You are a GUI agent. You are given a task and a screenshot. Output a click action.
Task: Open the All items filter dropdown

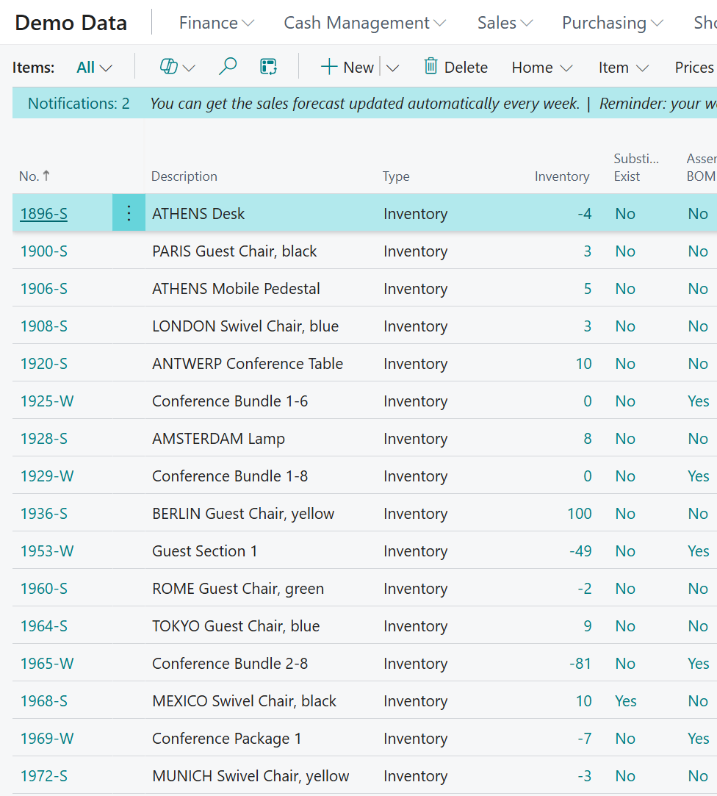click(93, 66)
